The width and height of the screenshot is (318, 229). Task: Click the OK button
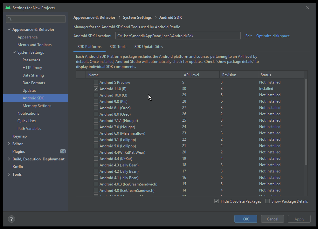click(x=246, y=219)
